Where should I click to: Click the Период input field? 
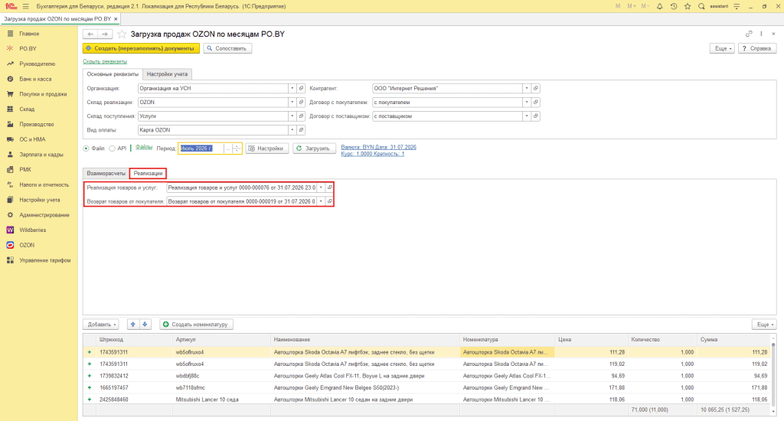coord(201,148)
